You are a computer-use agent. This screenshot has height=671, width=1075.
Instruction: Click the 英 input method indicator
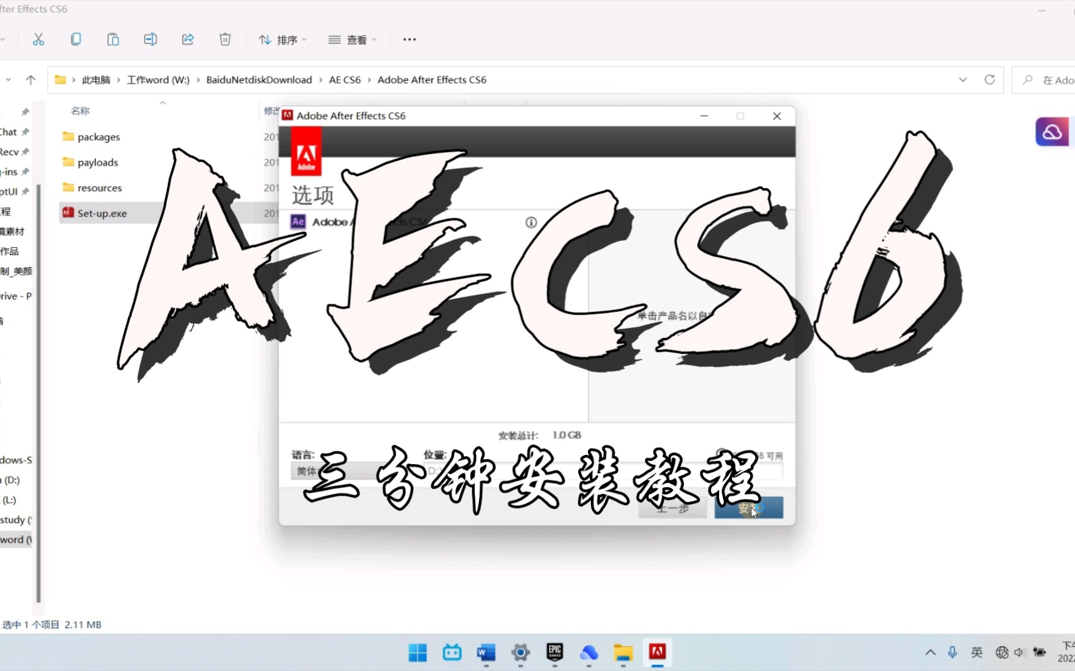[977, 652]
